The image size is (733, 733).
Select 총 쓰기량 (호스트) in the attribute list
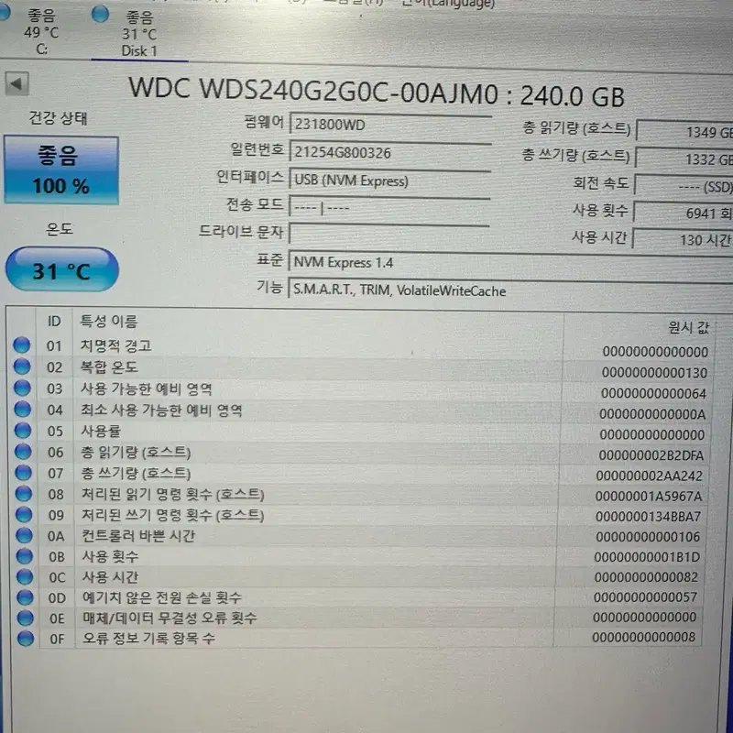point(136,473)
